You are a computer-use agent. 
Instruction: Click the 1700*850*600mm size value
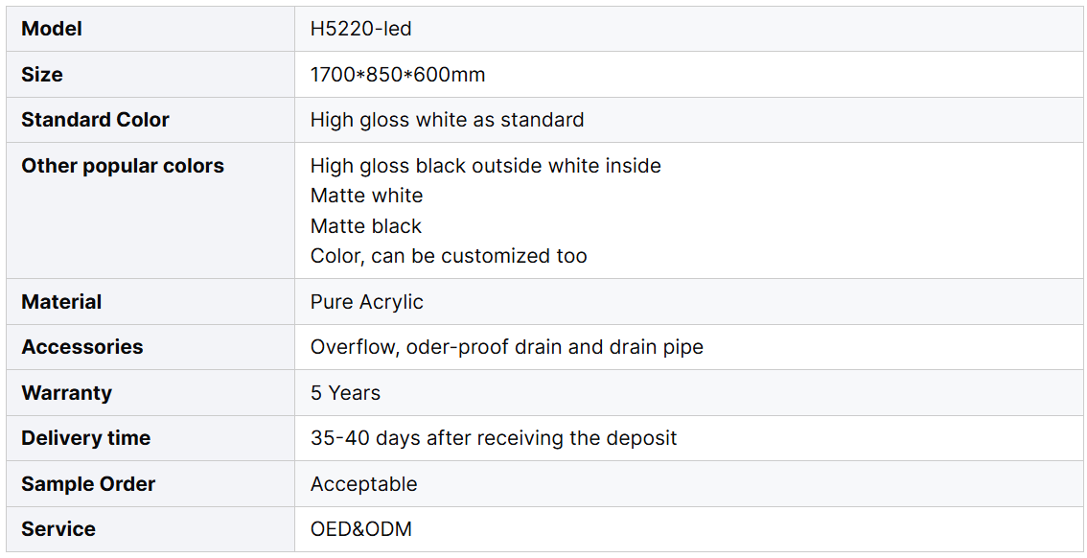point(398,74)
